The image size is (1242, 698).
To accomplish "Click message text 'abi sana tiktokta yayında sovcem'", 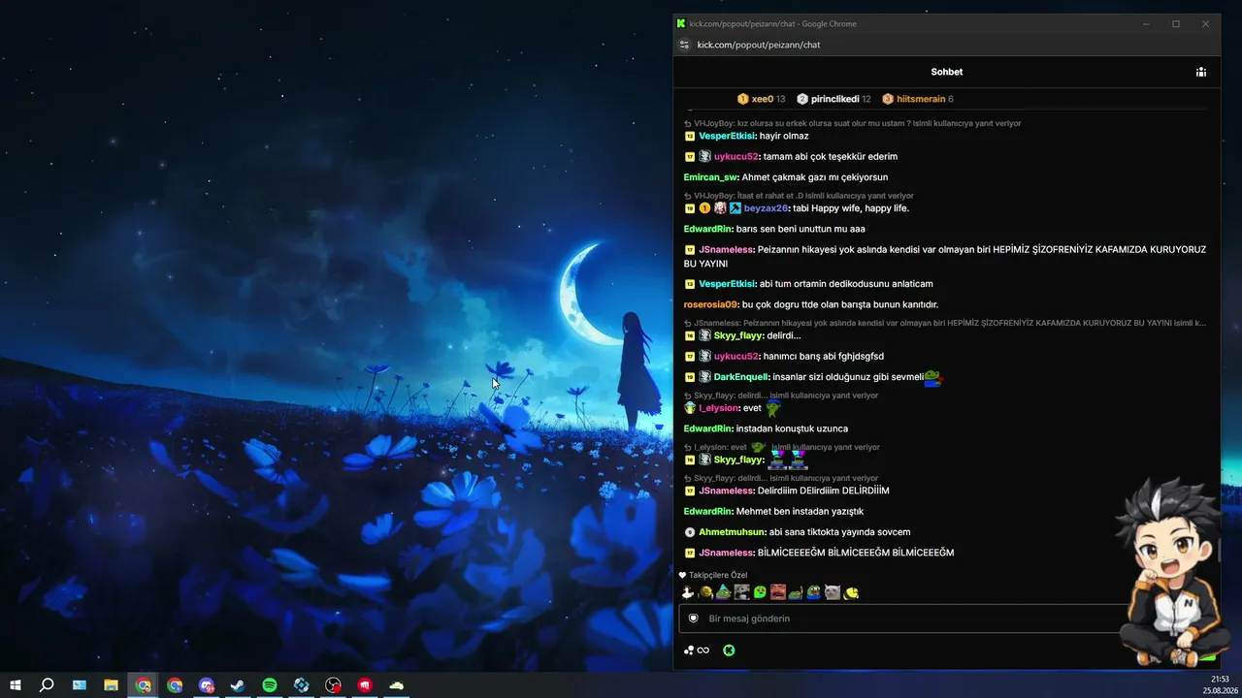I will pyautogui.click(x=839, y=532).
